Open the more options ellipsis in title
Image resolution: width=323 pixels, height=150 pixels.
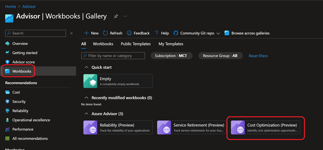pyautogui.click(x=125, y=16)
